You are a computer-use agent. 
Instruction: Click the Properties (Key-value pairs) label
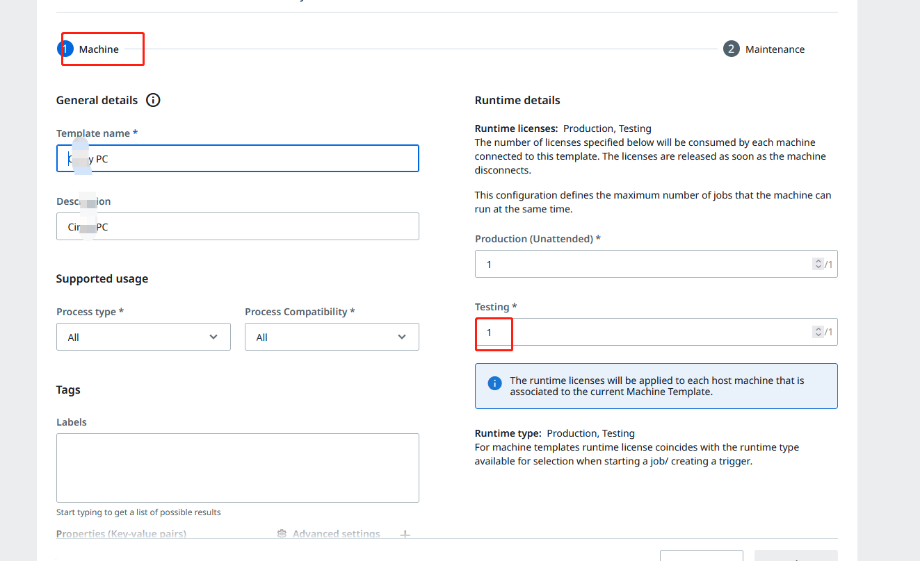click(x=121, y=534)
